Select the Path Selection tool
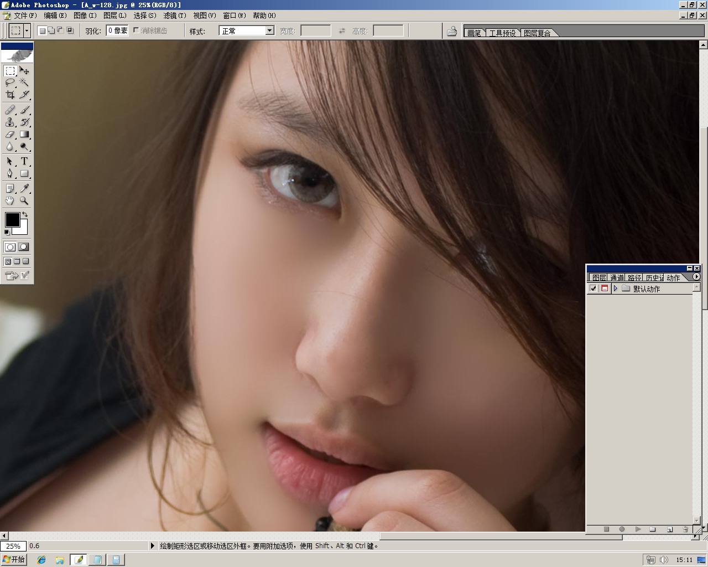This screenshot has width=708, height=567. tap(10, 162)
